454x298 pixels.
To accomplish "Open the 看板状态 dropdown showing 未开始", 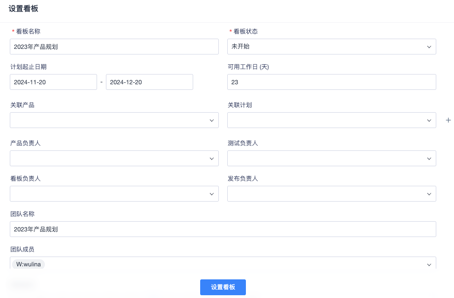I will point(332,47).
